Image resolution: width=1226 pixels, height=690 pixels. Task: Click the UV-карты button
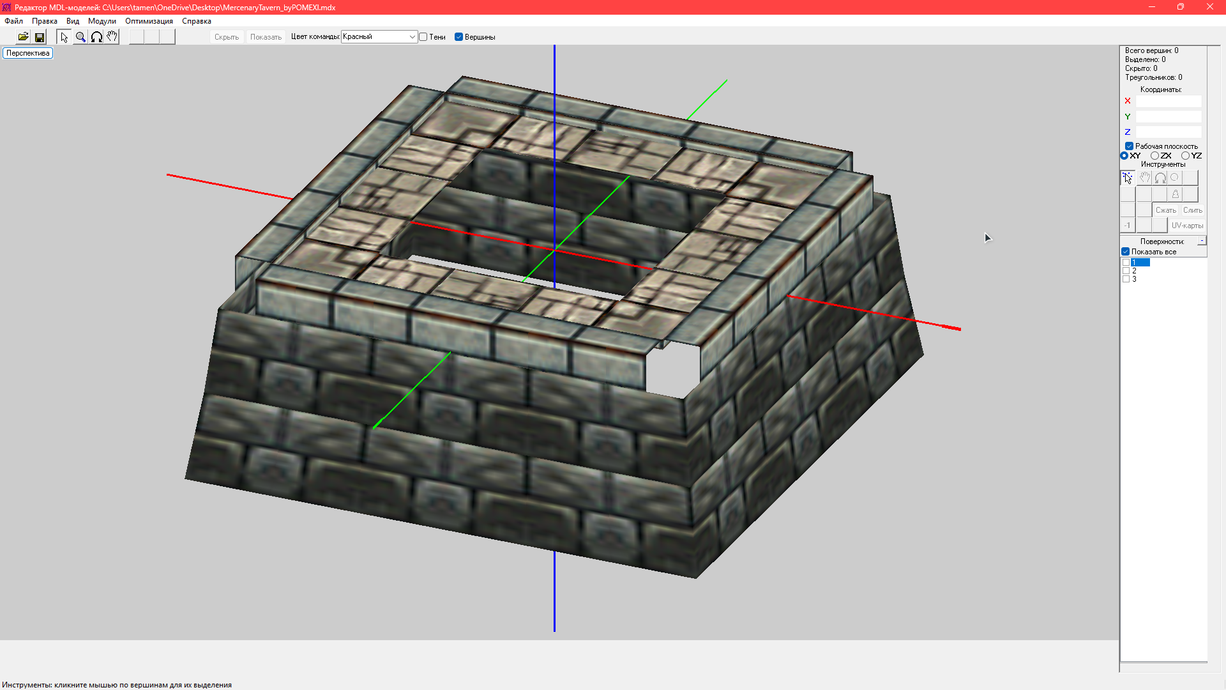click(x=1187, y=226)
